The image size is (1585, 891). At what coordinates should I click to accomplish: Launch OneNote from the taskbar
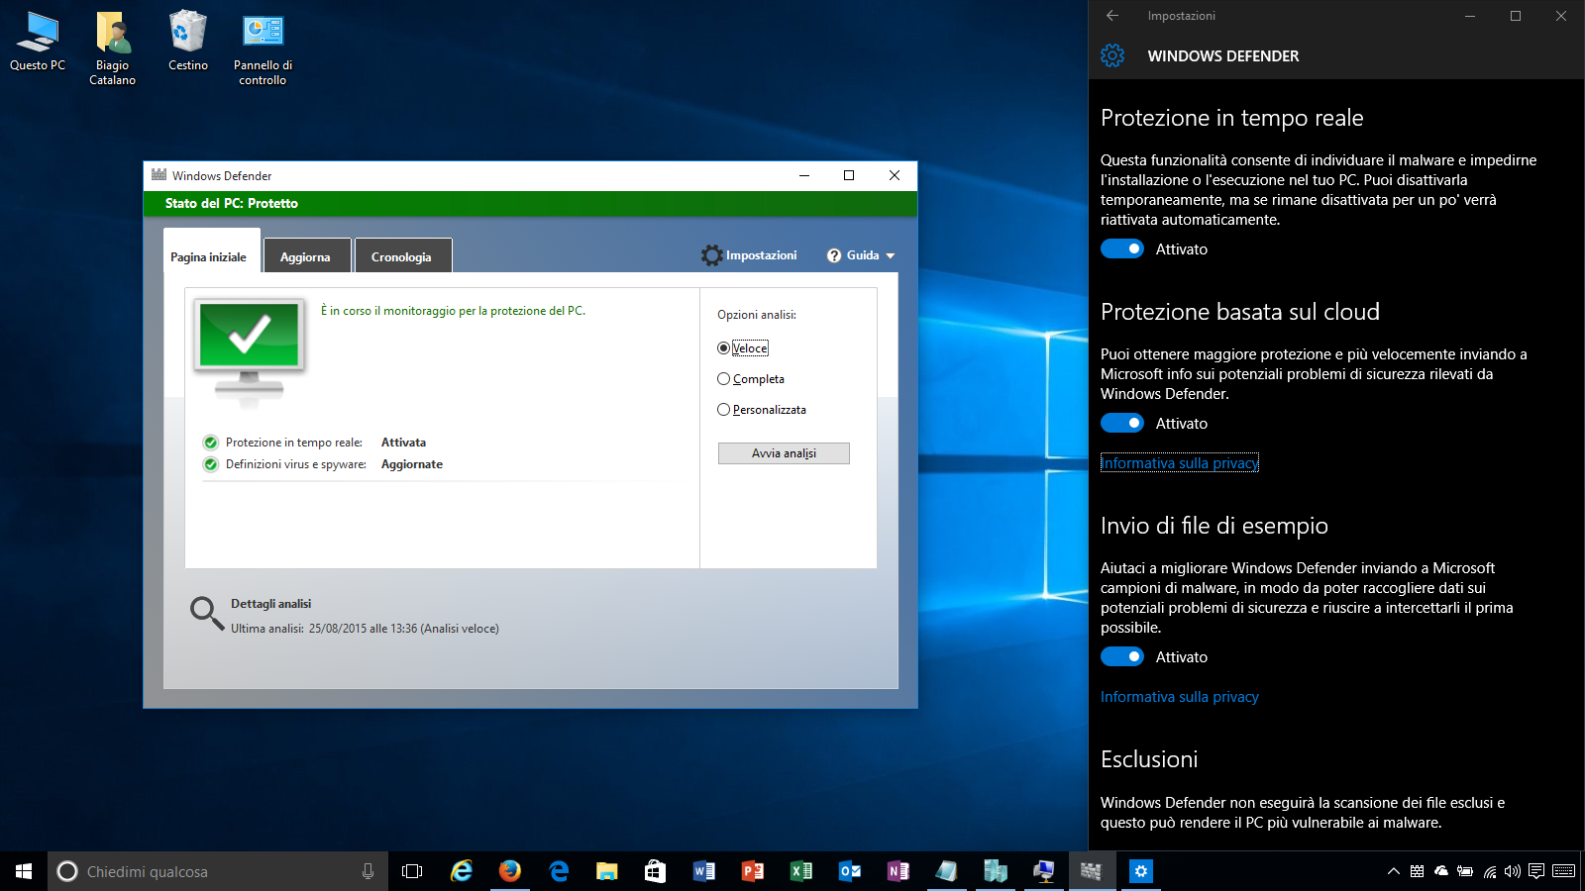tap(898, 871)
